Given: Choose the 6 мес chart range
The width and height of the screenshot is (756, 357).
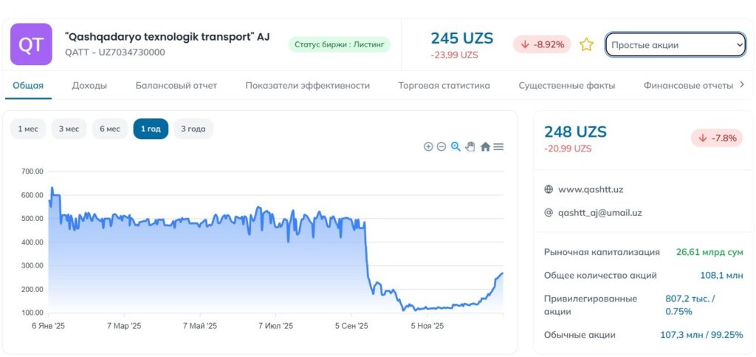Looking at the screenshot, I should click(109, 129).
